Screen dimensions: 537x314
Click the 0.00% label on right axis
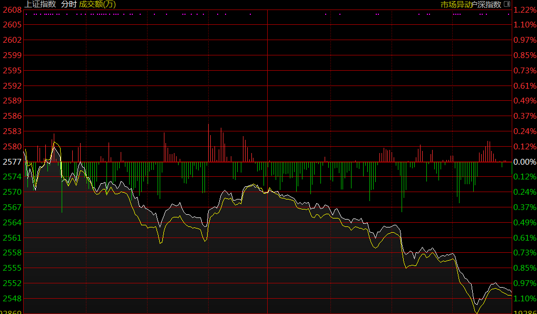(524, 162)
